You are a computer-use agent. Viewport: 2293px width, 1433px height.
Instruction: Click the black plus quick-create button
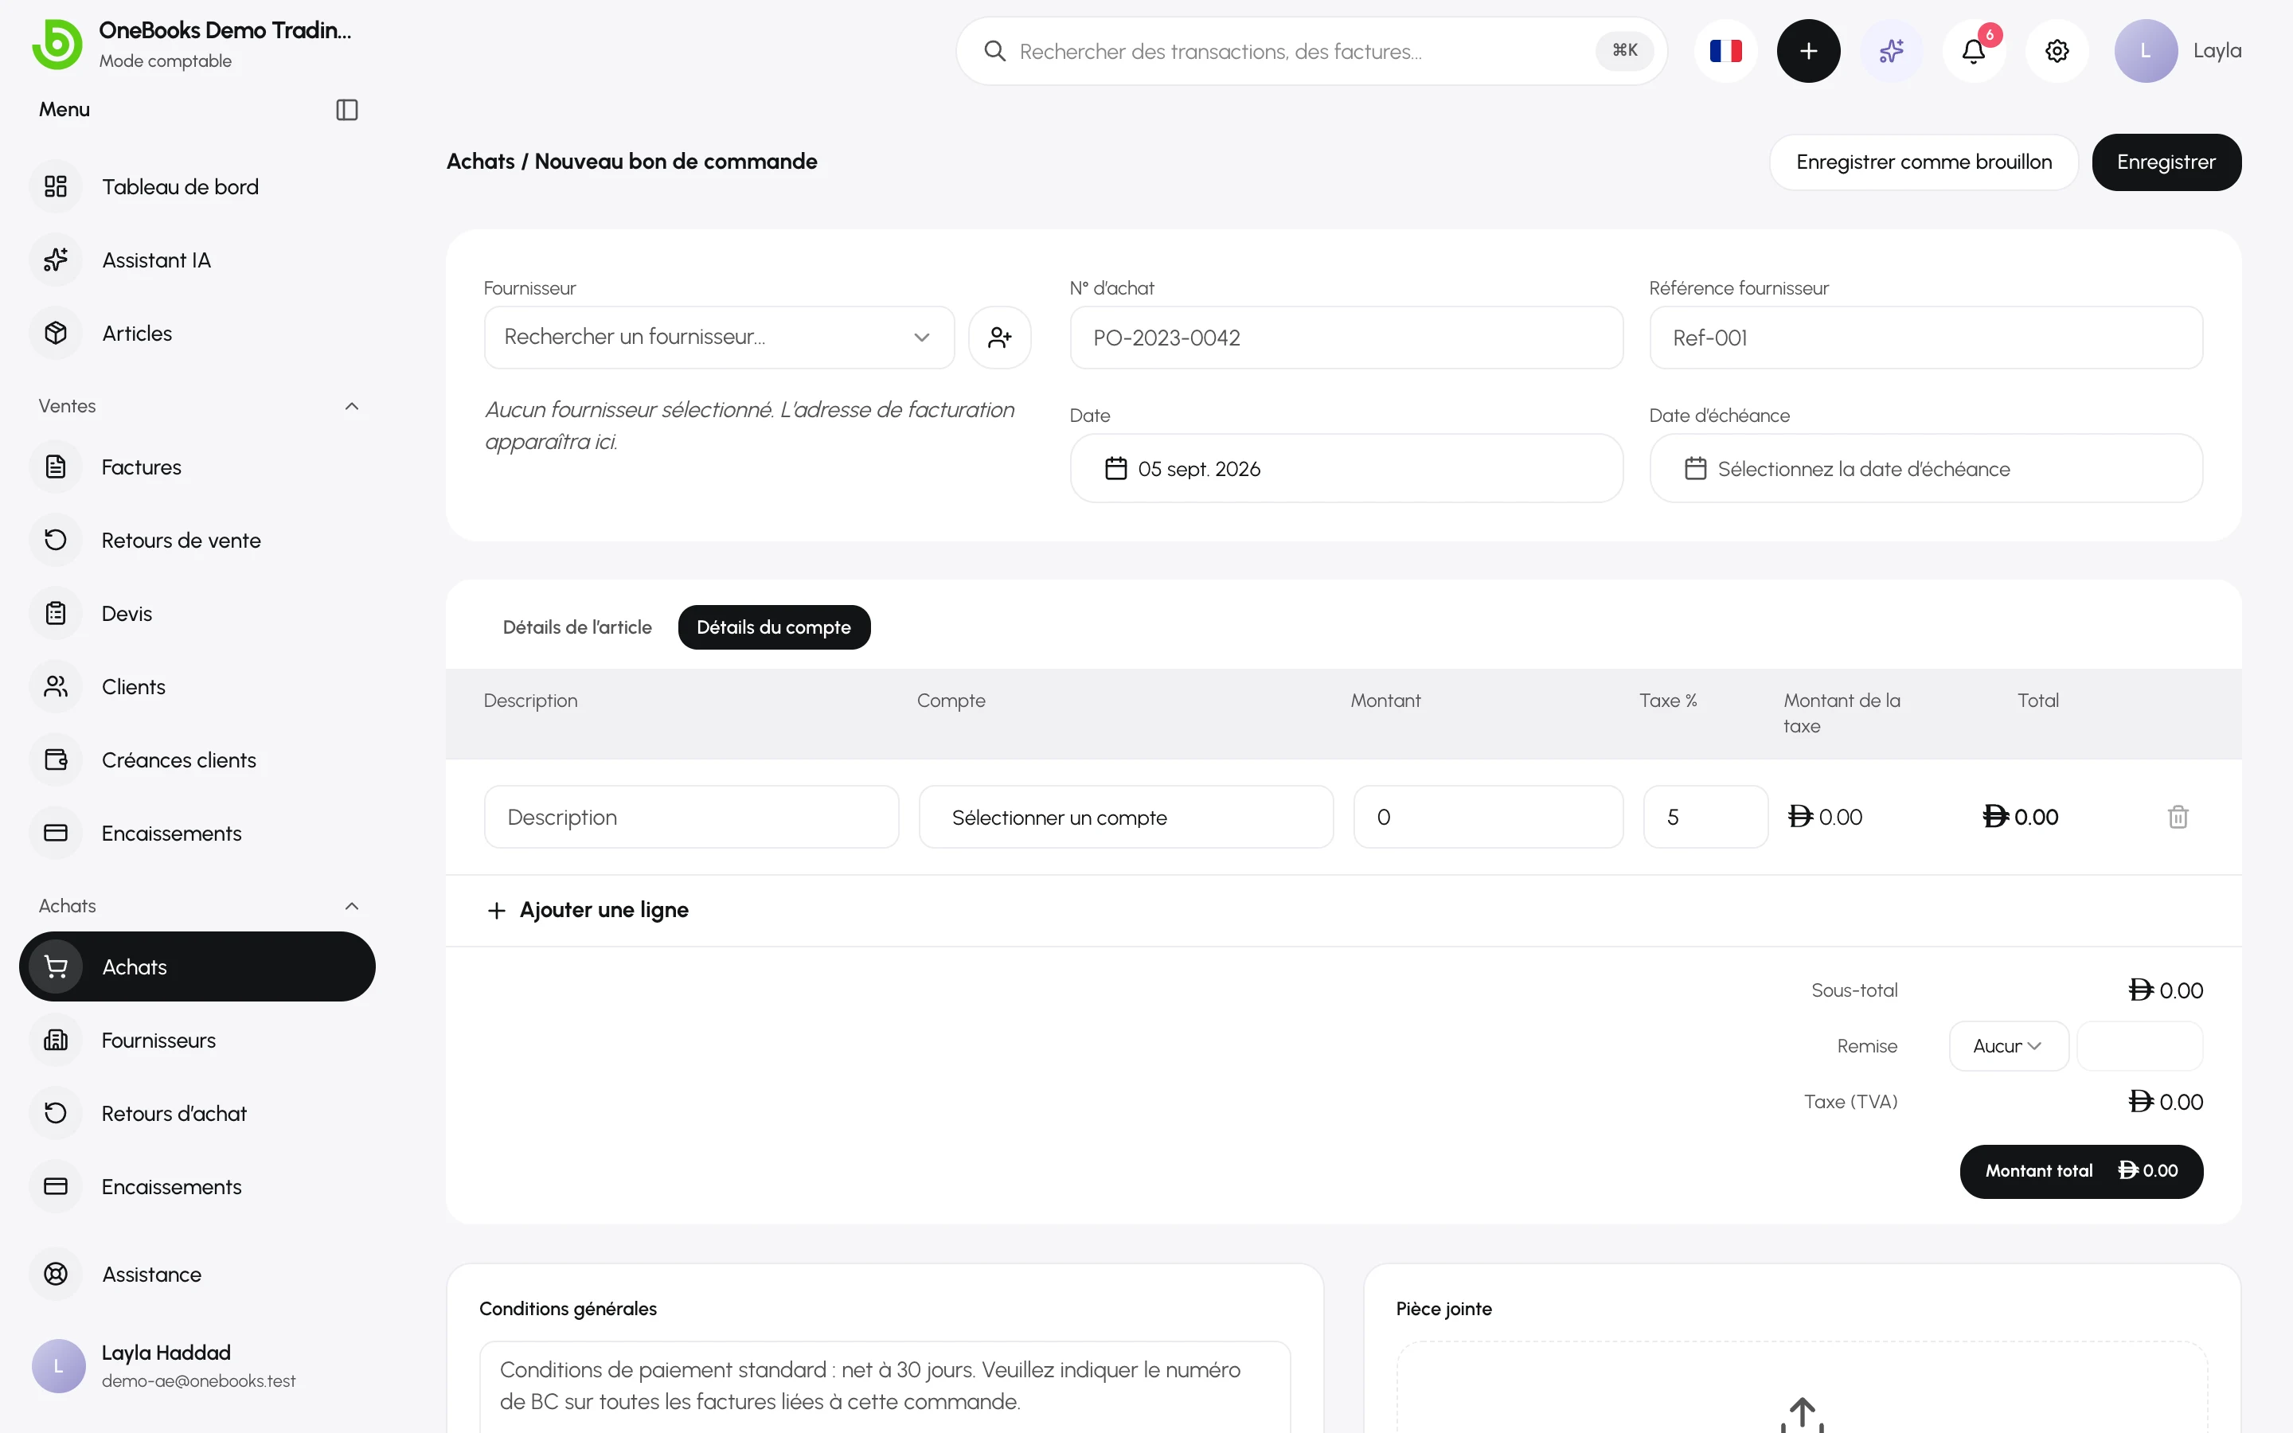(x=1808, y=51)
